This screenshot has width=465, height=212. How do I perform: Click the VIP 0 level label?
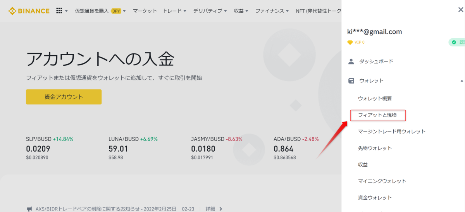pyautogui.click(x=360, y=43)
